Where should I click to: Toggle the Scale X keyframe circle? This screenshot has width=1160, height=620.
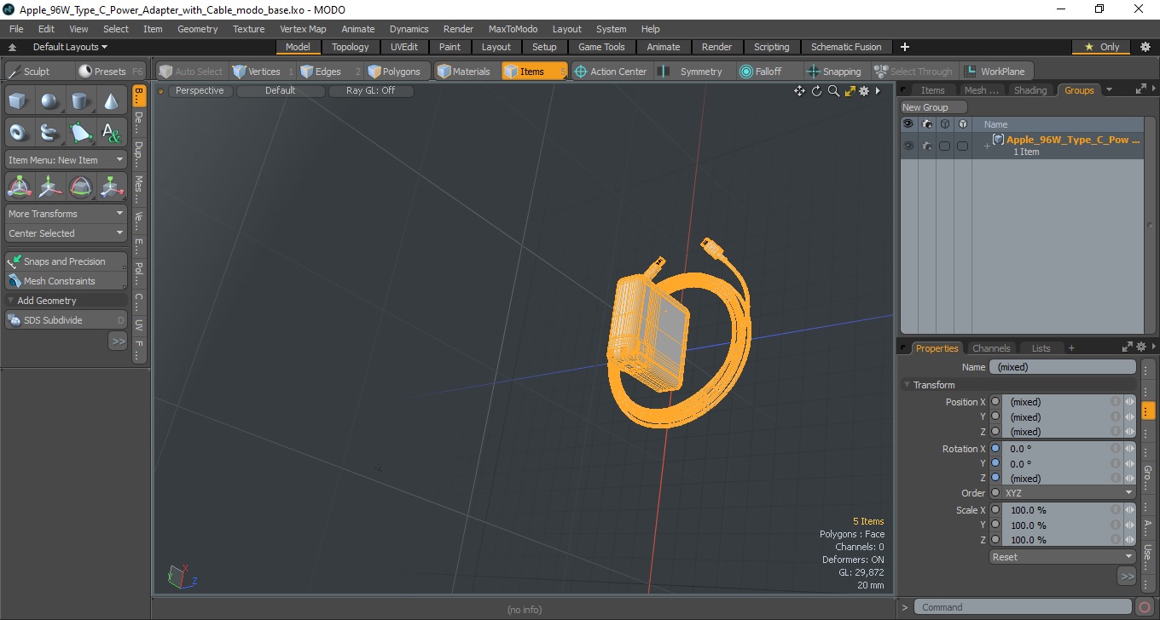[x=995, y=509]
